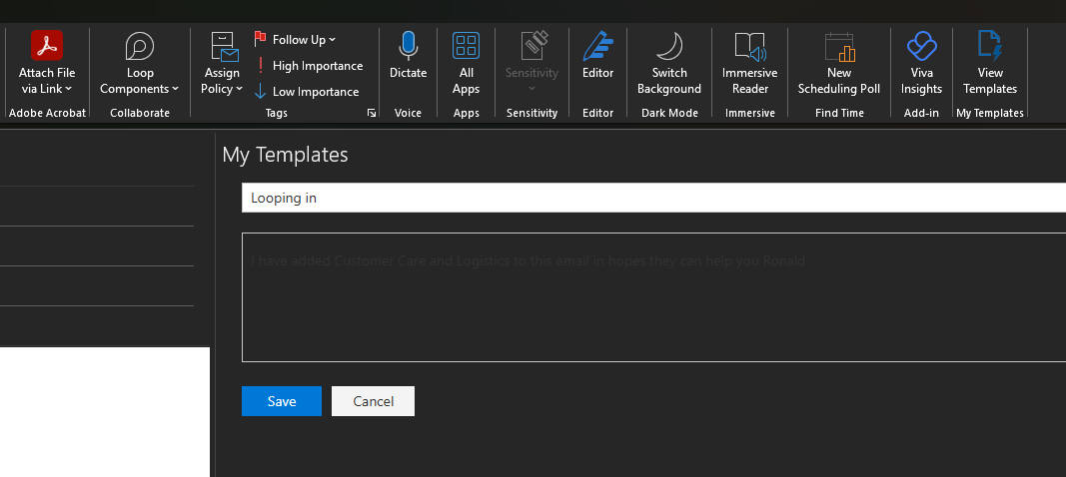Open All Apps
The height and width of the screenshot is (477, 1066).
click(x=467, y=63)
